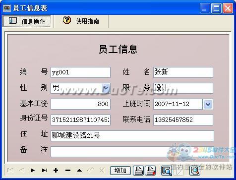The height and width of the screenshot is (180, 236).
Task: Go to next record arrow
Action: click(x=33, y=170)
